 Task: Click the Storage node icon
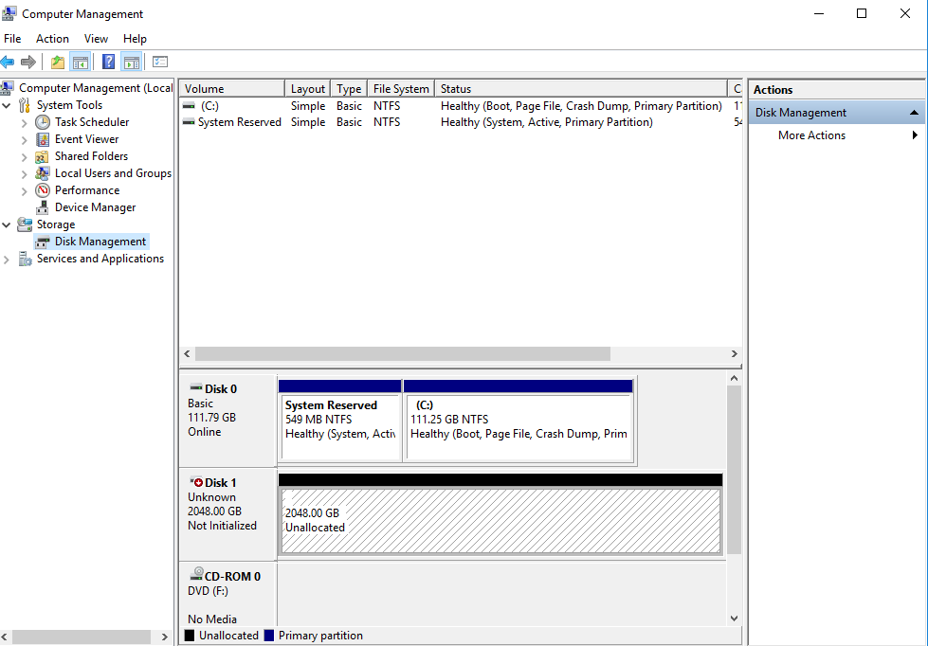(25, 224)
